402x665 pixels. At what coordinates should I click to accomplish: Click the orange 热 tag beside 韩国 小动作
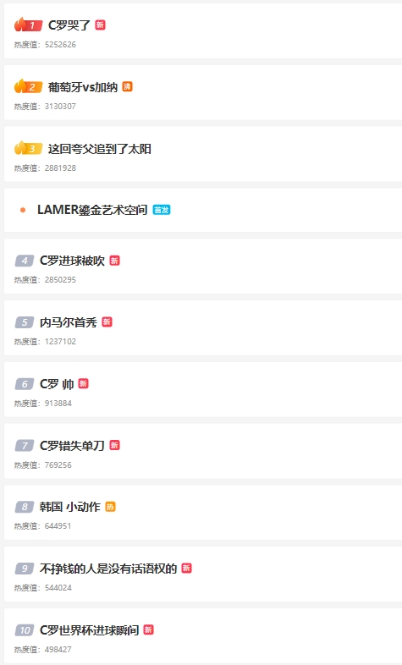(x=110, y=507)
